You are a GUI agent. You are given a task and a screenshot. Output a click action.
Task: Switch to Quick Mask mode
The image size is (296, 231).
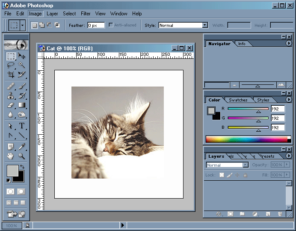(21, 192)
